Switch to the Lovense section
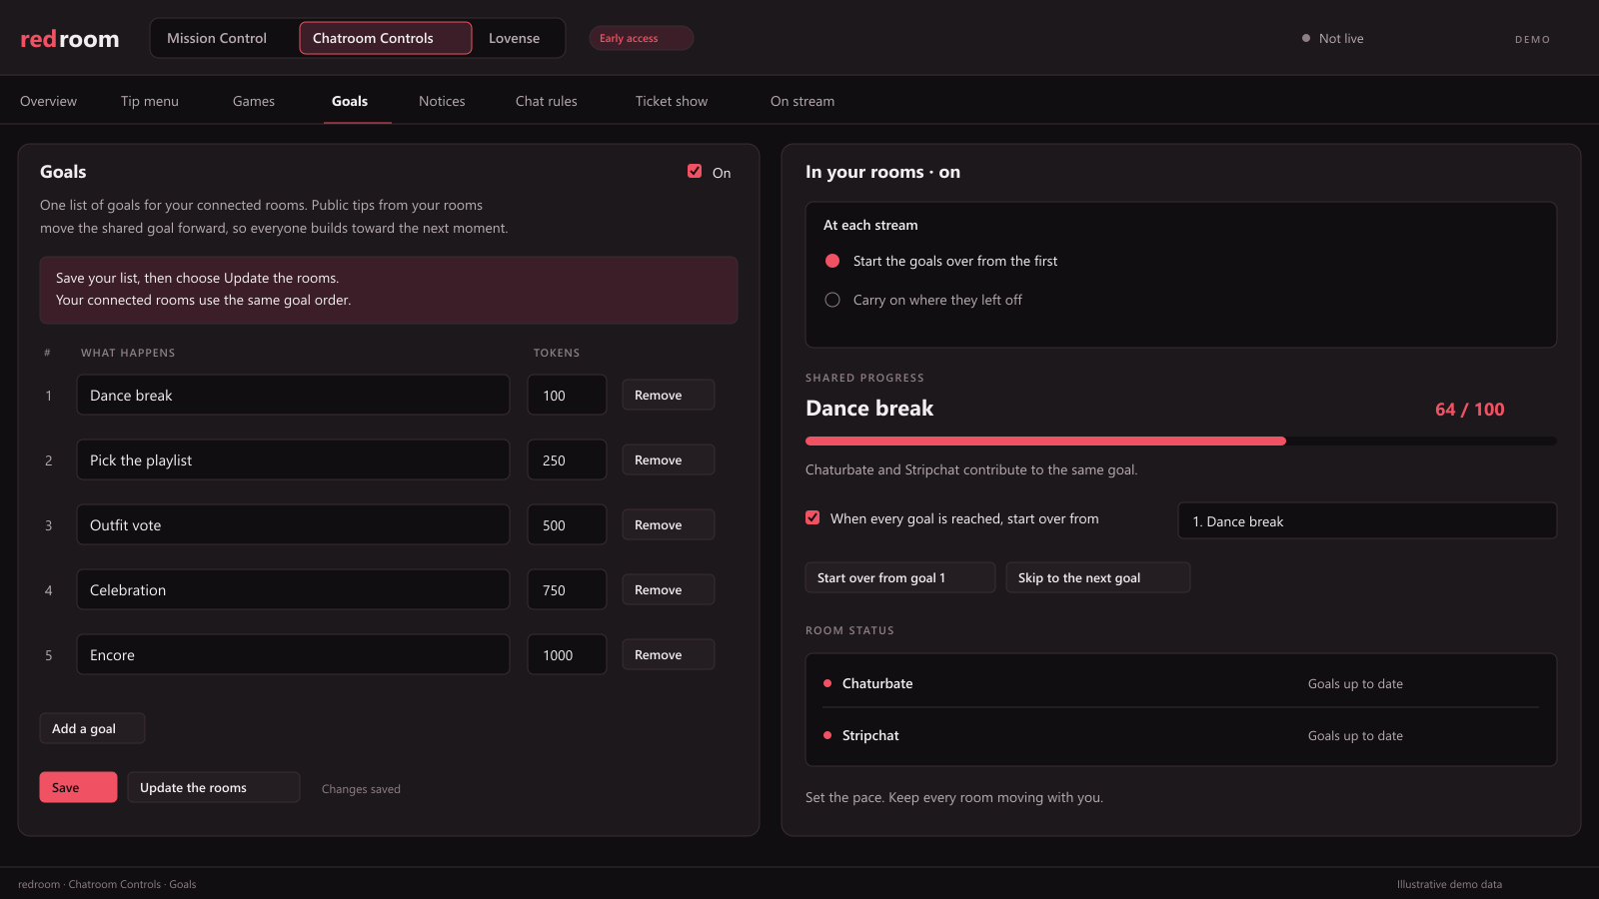 coord(515,38)
